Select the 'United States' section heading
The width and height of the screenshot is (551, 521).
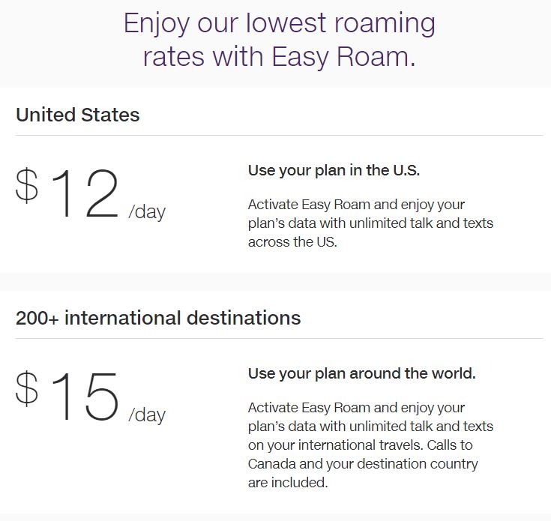click(x=78, y=115)
